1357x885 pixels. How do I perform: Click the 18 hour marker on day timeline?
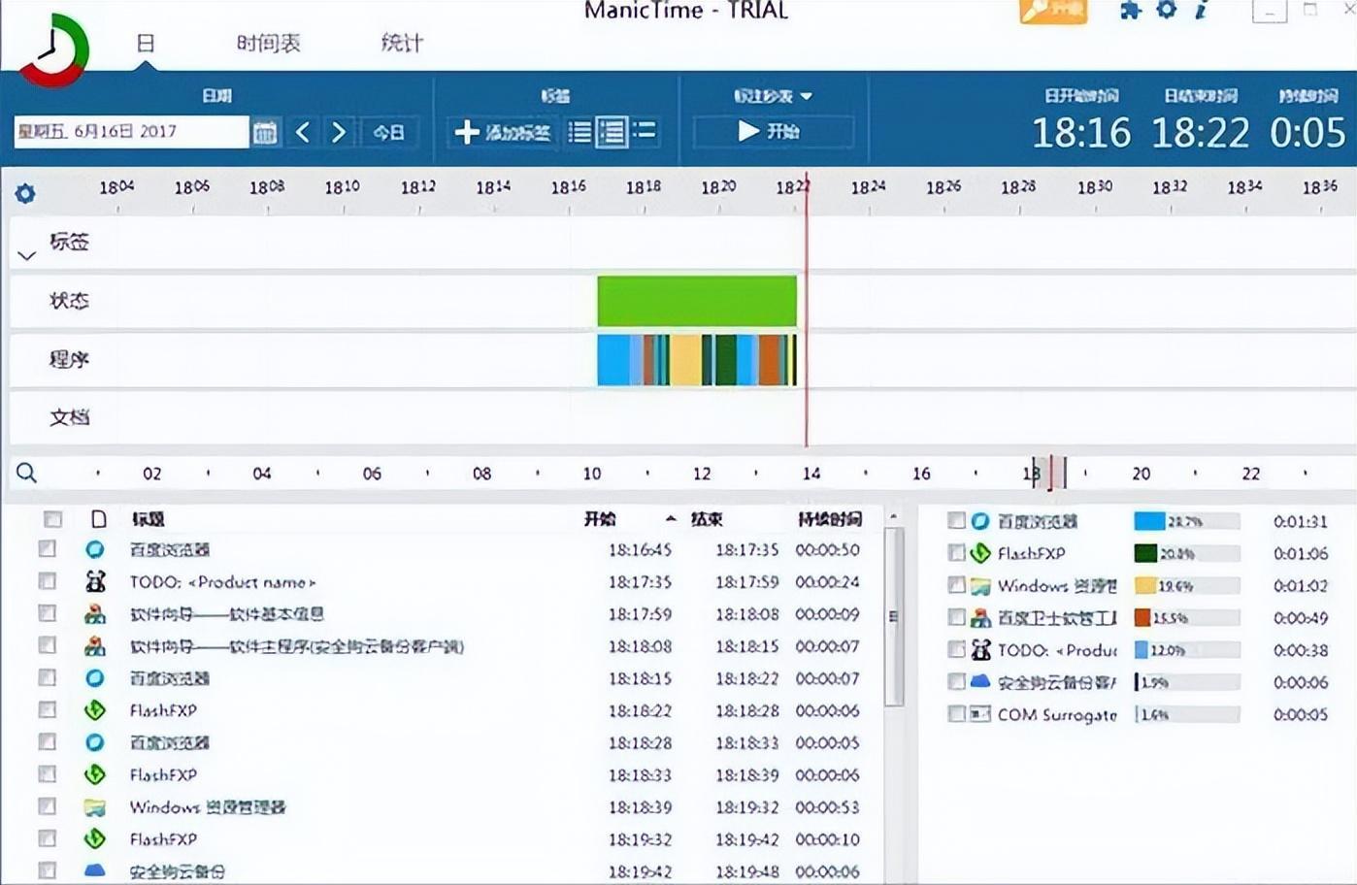1031,474
